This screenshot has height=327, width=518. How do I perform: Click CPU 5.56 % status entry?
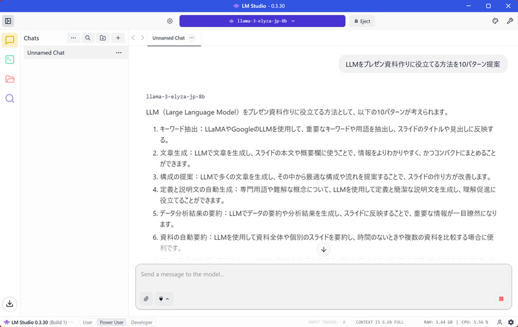pos(475,322)
